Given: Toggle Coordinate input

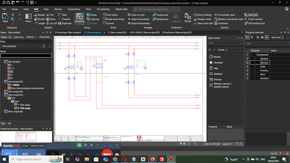Looking at the screenshot, I should click(x=224, y=15).
